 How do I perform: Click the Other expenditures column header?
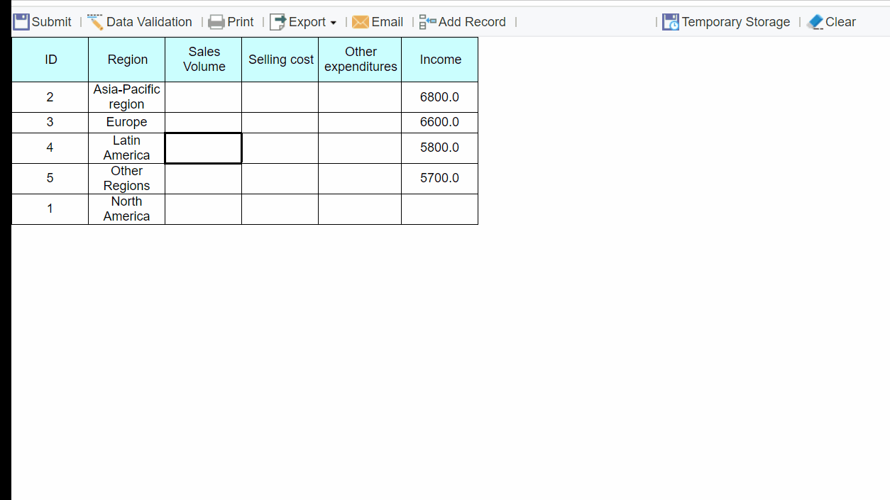coord(360,59)
